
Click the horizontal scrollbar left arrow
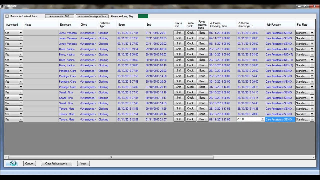point(6,157)
